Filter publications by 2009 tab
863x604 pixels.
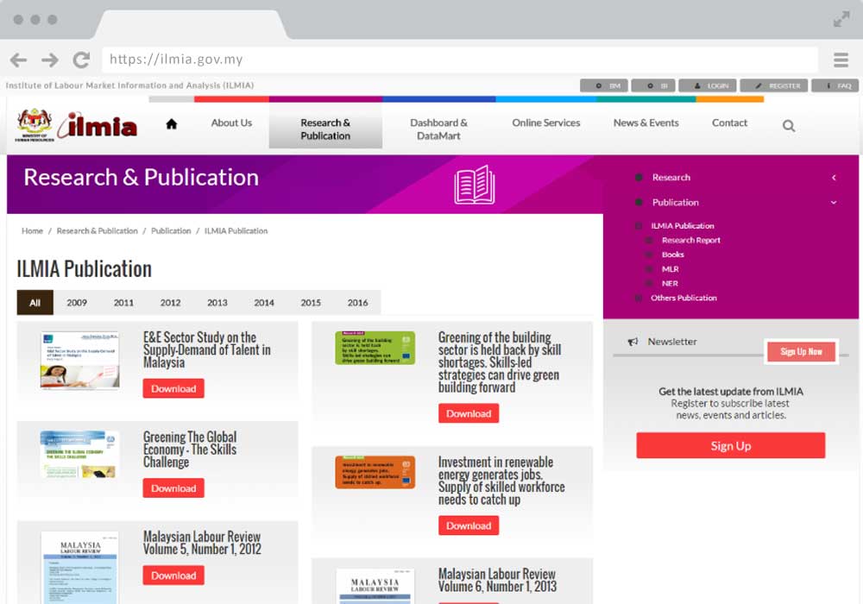coord(77,303)
